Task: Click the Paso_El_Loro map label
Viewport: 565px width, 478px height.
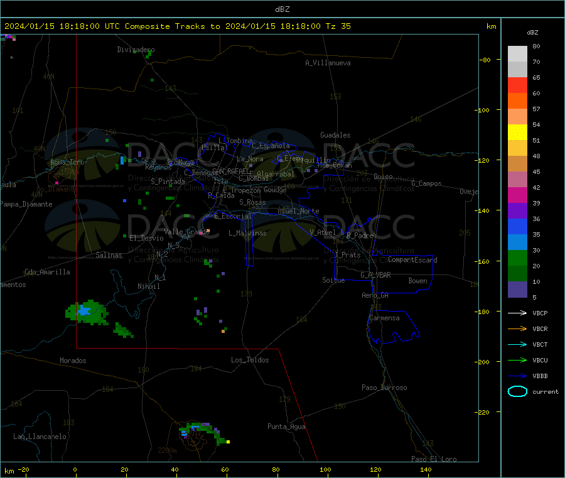Action: pos(434,459)
